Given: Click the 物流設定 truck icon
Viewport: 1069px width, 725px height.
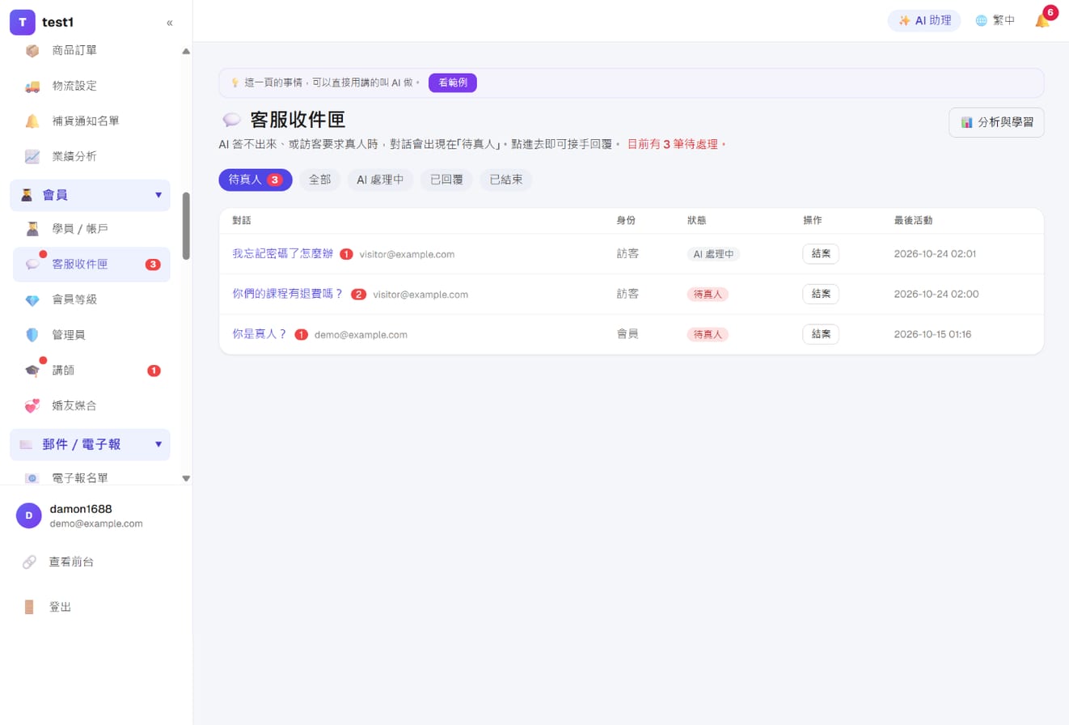Looking at the screenshot, I should point(32,86).
